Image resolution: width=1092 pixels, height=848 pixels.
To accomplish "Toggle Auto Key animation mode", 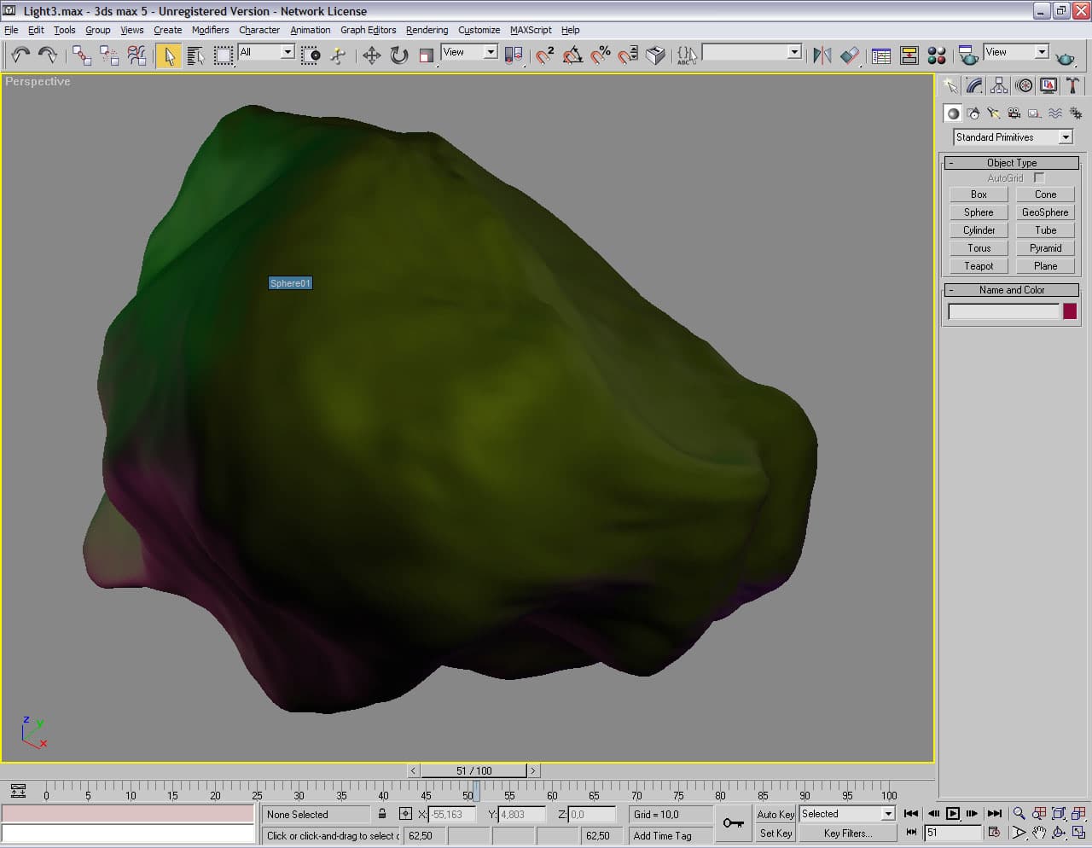I will point(775,814).
